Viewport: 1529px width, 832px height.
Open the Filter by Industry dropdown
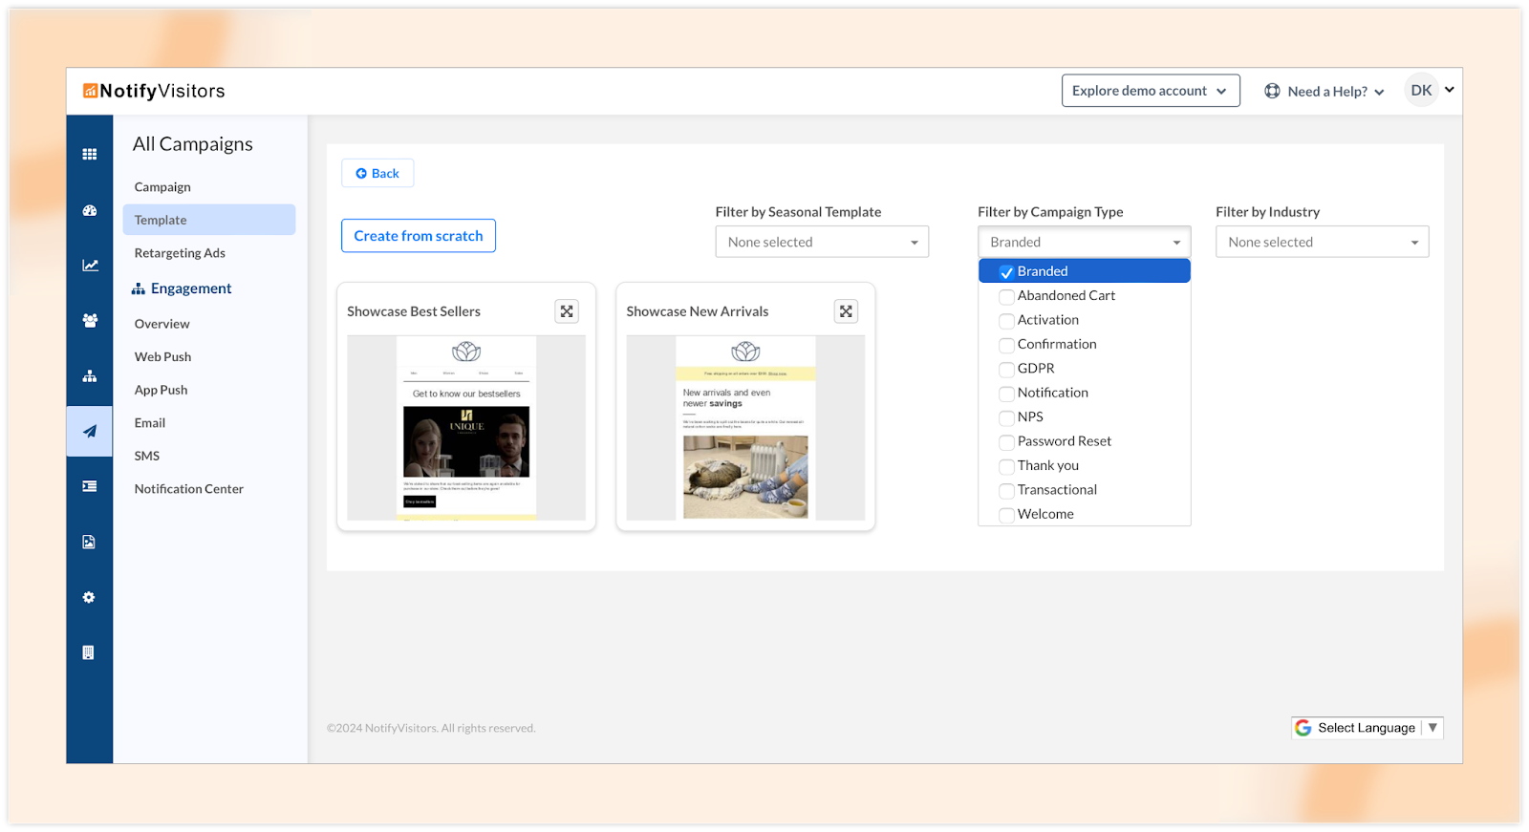point(1323,242)
